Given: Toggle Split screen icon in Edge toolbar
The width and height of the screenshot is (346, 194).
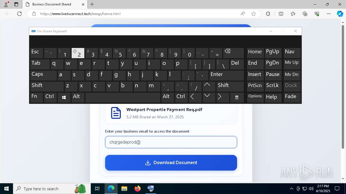Looking at the screenshot, I should 281,14.
